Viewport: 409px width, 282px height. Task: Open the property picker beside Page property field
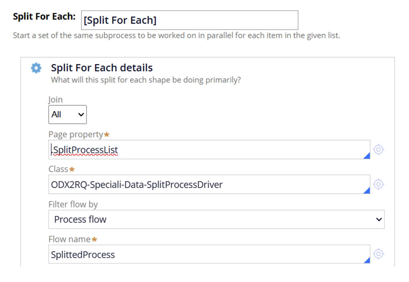click(x=379, y=150)
